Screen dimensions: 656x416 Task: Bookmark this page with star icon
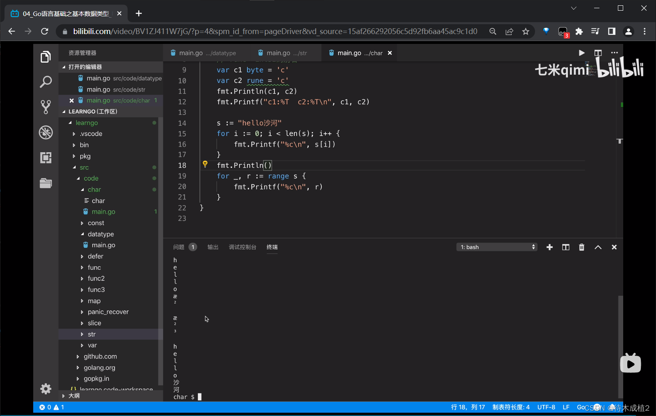(526, 31)
